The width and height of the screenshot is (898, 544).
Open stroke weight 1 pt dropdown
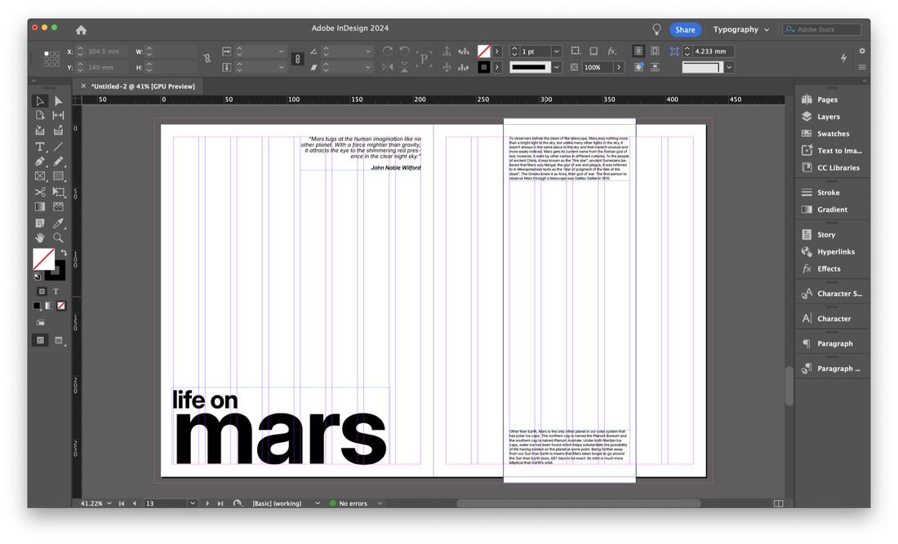[556, 51]
